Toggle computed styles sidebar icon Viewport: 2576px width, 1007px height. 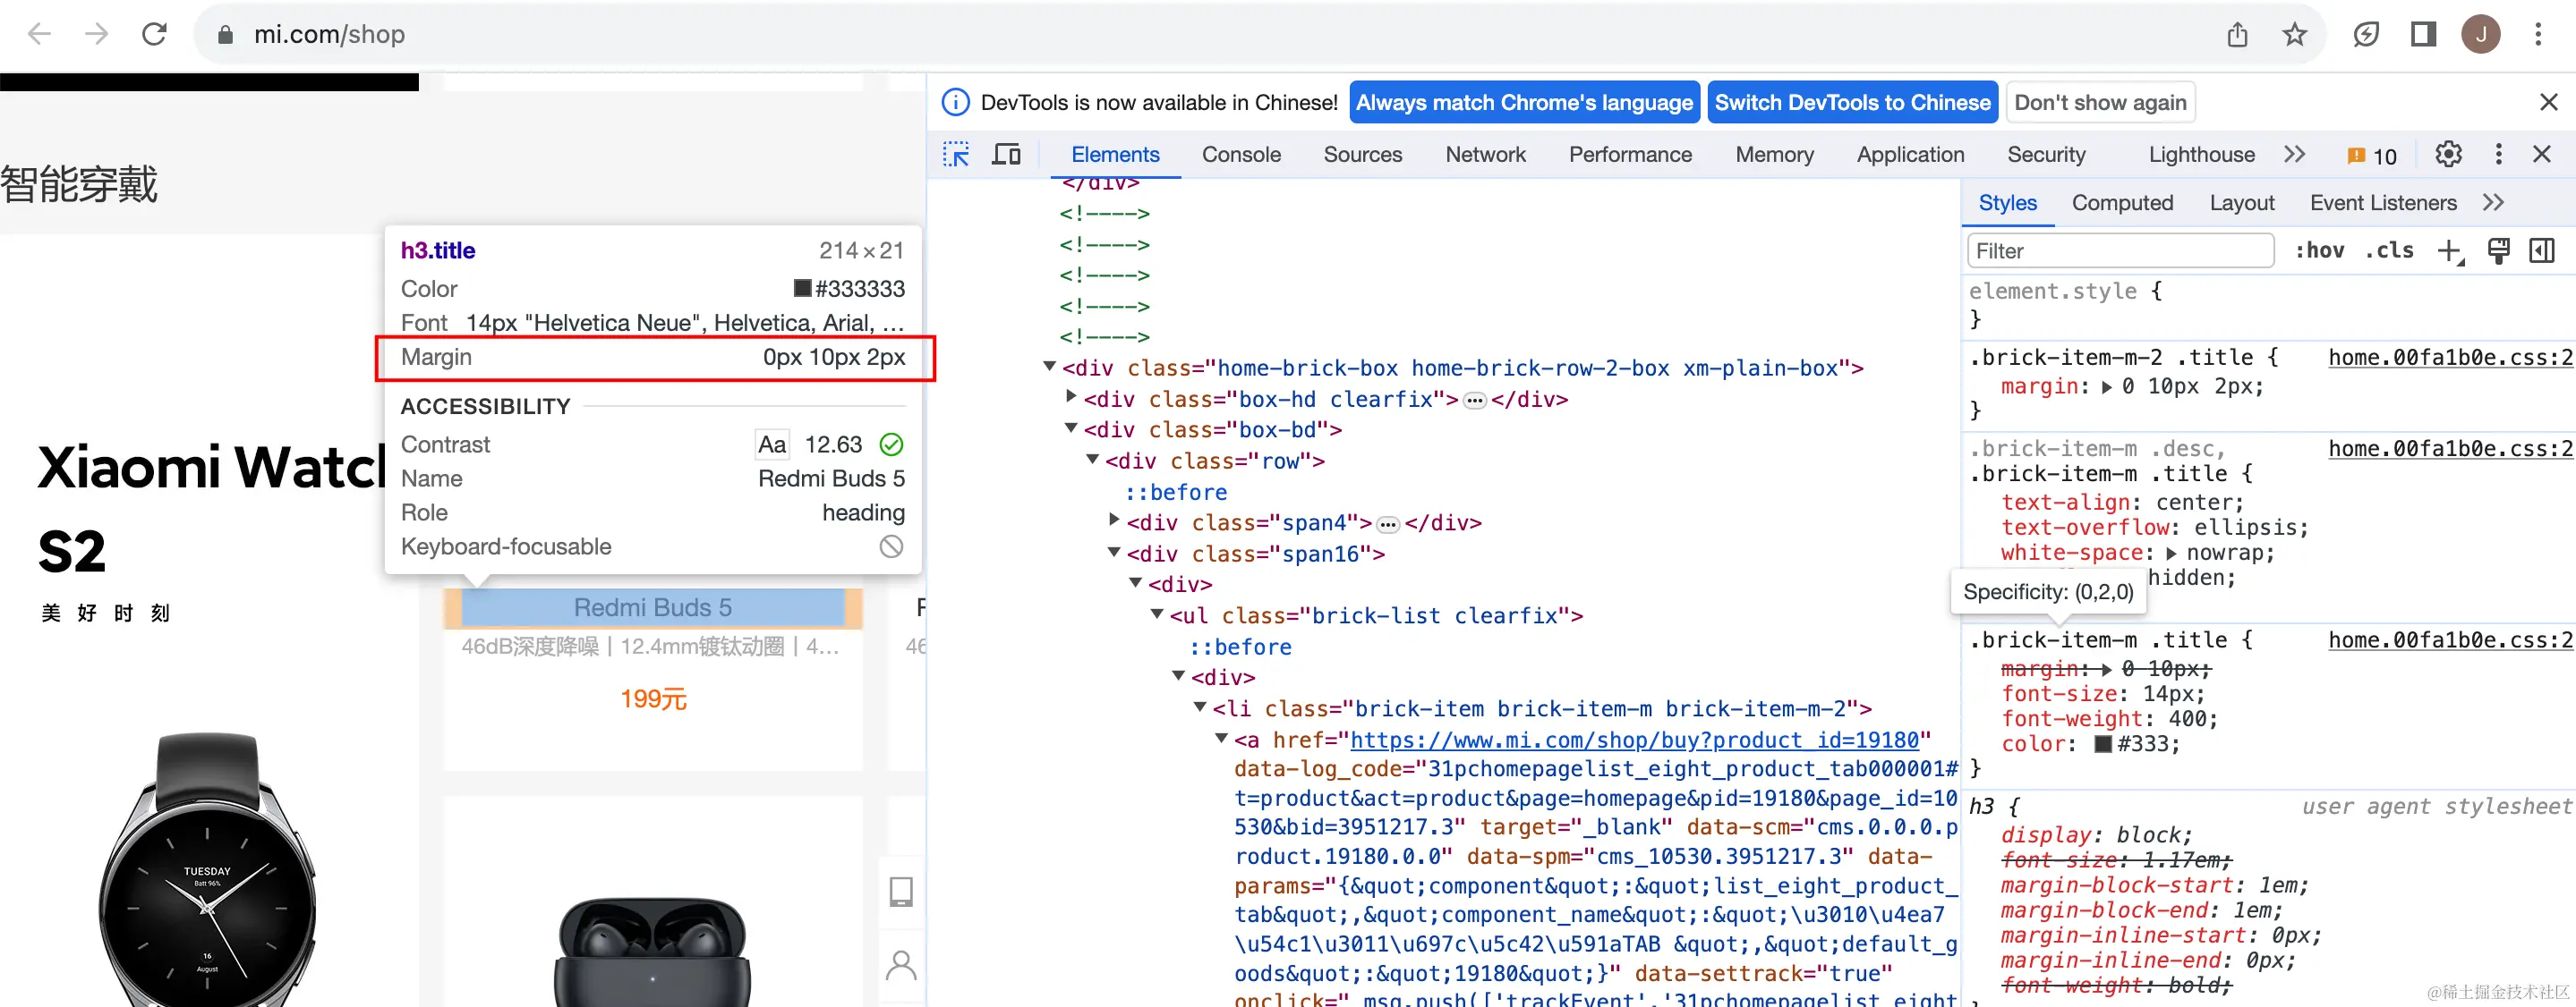[x=2542, y=250]
